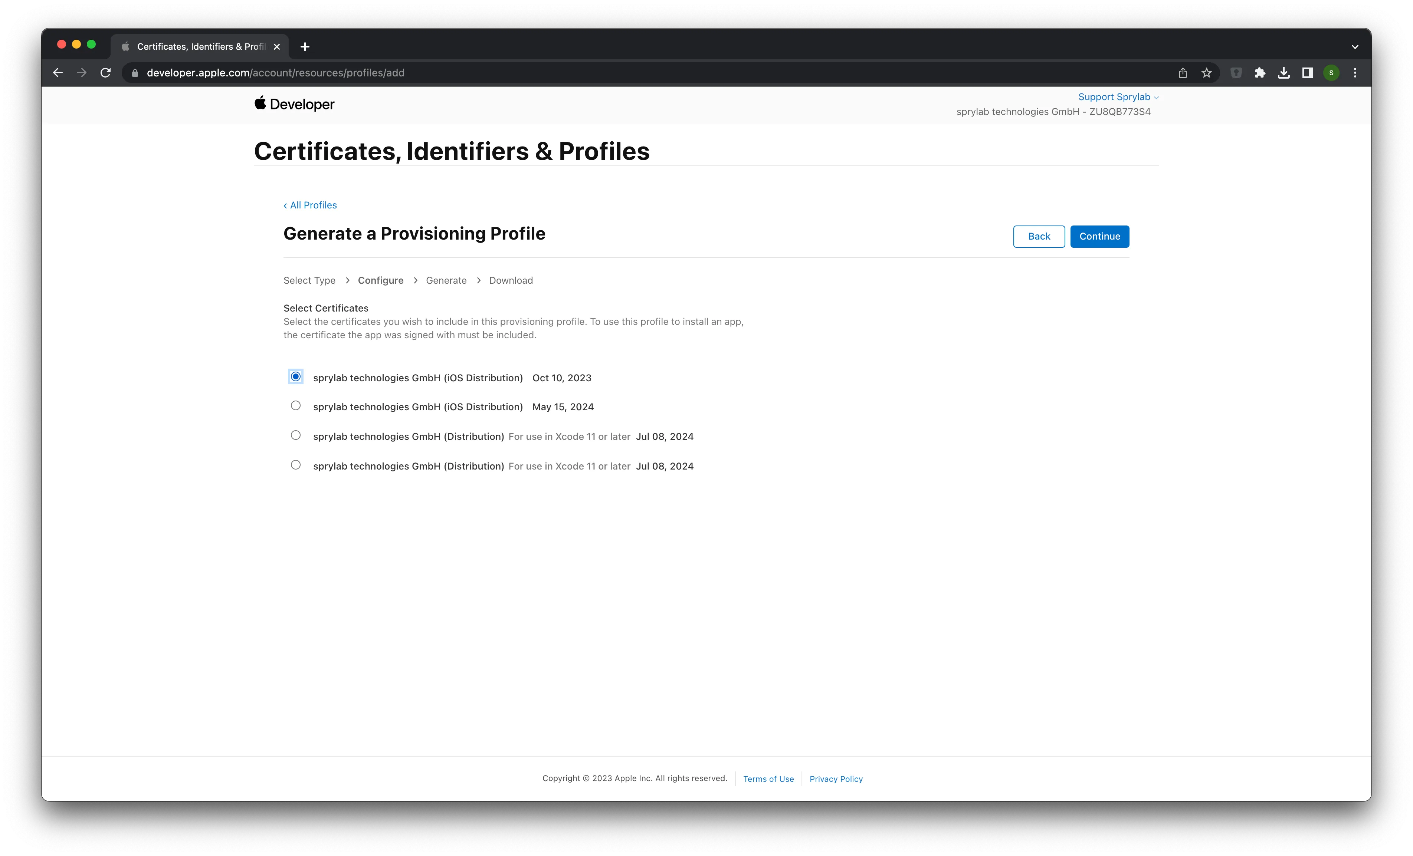The width and height of the screenshot is (1413, 856).
Task: Select the iOS Distribution Oct 10, 2023 certificate
Action: 295,377
